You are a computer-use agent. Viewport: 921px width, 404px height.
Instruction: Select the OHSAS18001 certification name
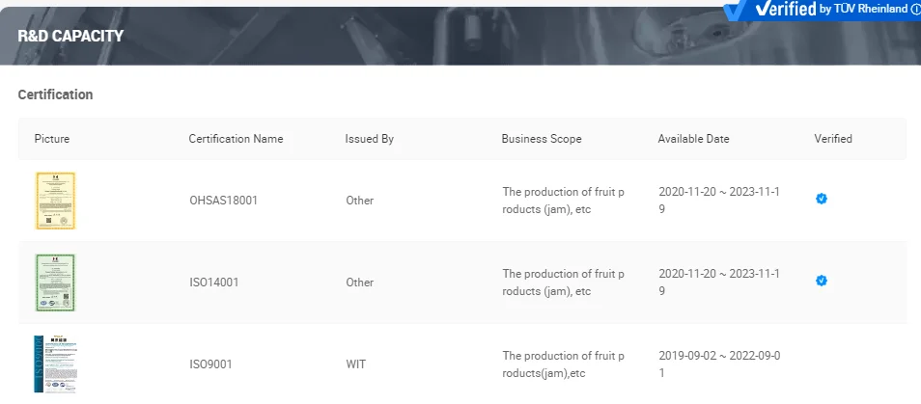[223, 201]
